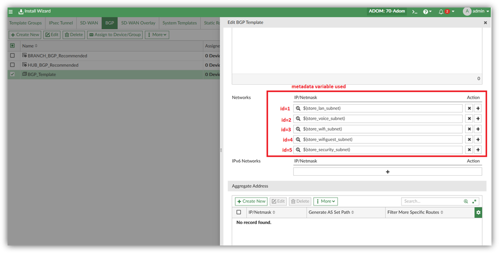The width and height of the screenshot is (499, 253).
Task: Remove the store_voice_subnet network entry
Action: [469, 119]
